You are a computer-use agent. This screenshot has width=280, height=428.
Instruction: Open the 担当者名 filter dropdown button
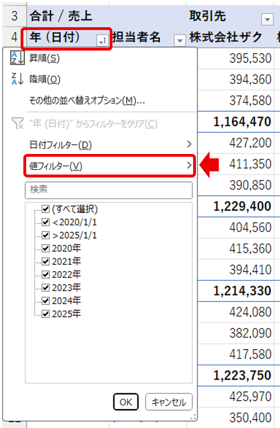pyautogui.click(x=180, y=41)
